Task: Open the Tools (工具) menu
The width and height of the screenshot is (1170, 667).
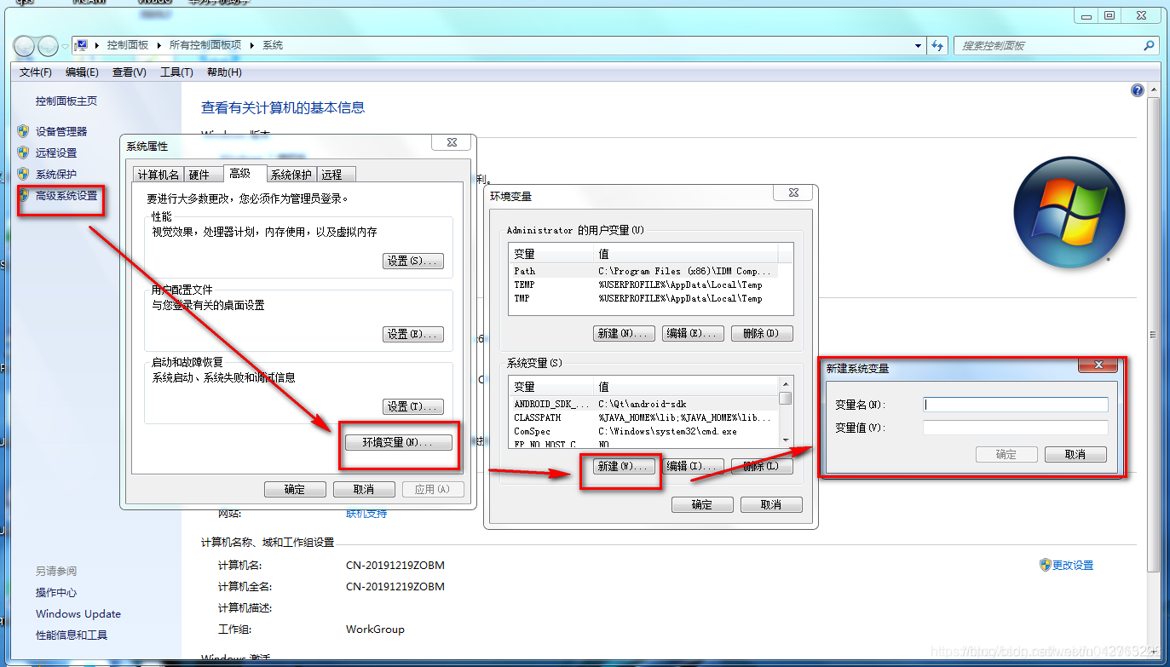Action: (176, 72)
